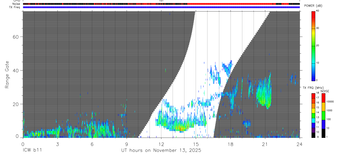This screenshot has height=156, width=337.
Task: Select the 3 tick on the UT hours axis
Action: [x=57, y=144]
